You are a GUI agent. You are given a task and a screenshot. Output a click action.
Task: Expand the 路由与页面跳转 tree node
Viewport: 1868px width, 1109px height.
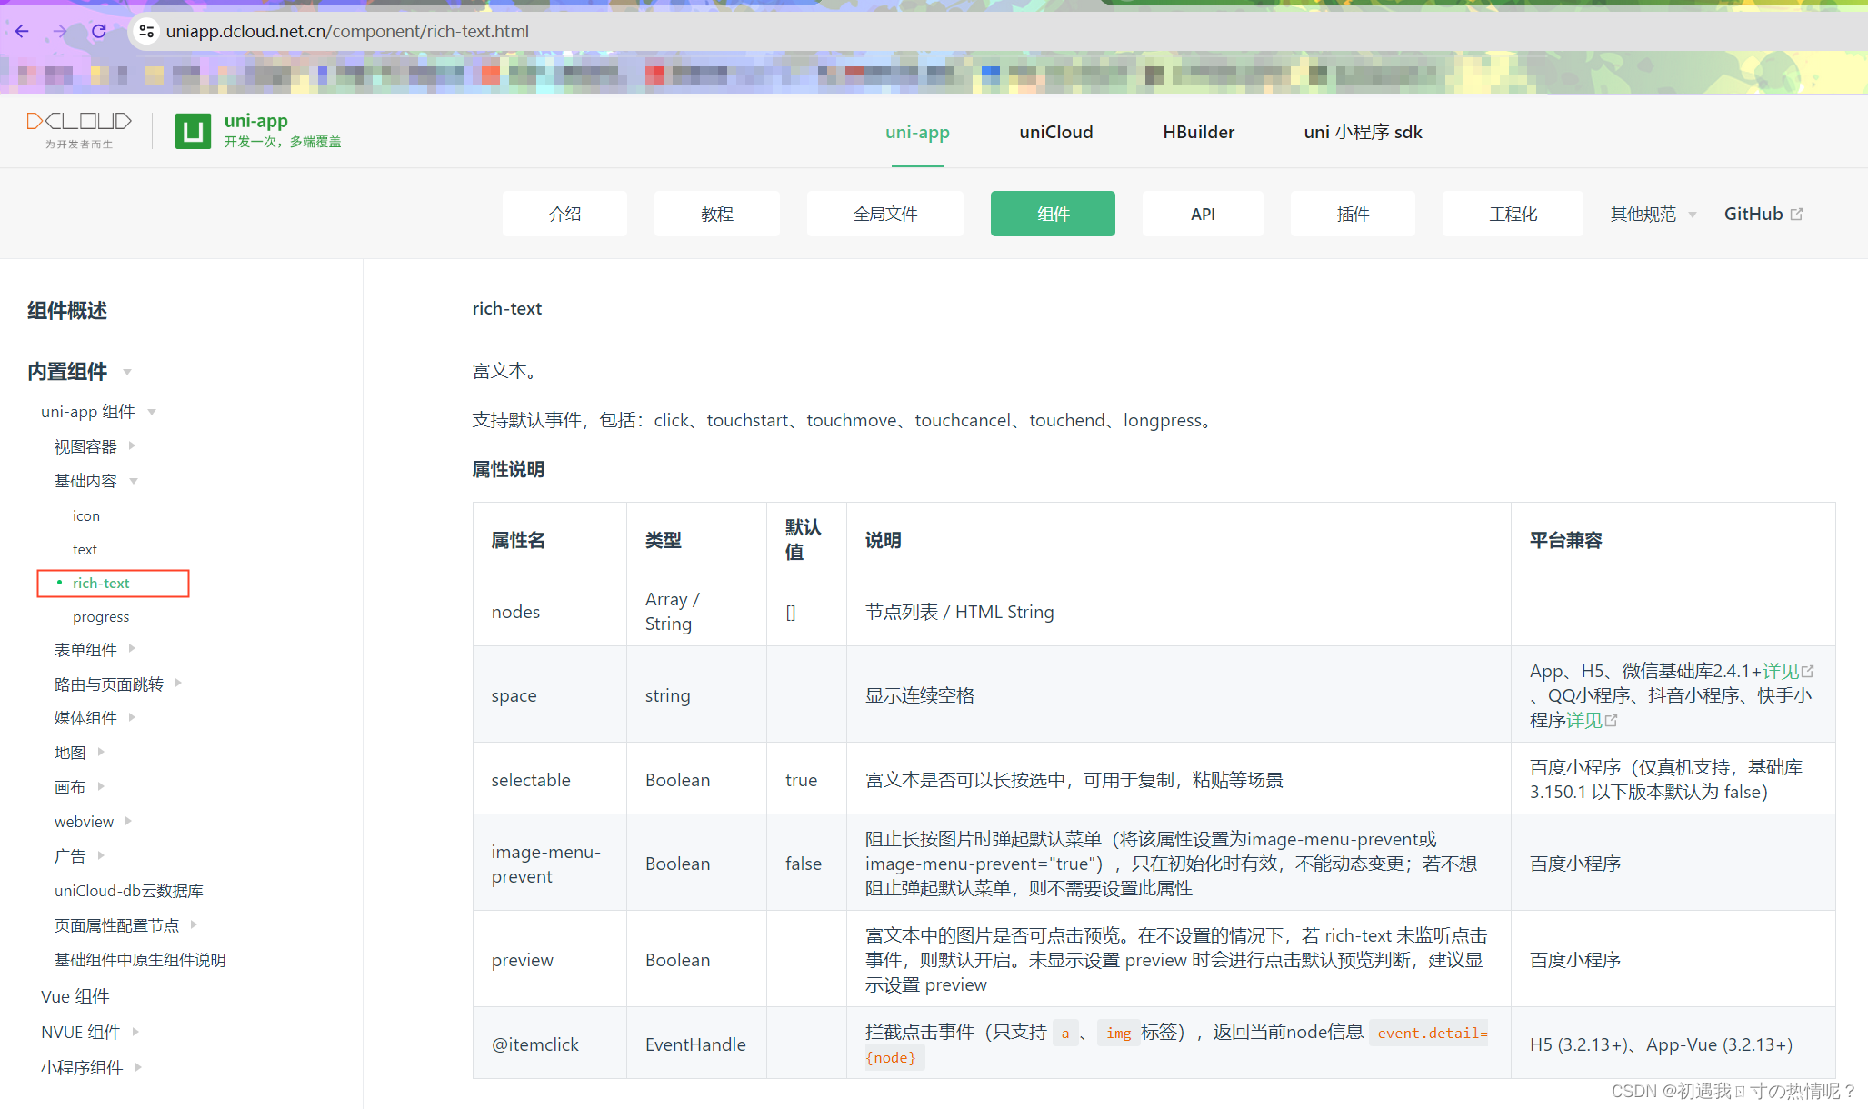coord(118,684)
